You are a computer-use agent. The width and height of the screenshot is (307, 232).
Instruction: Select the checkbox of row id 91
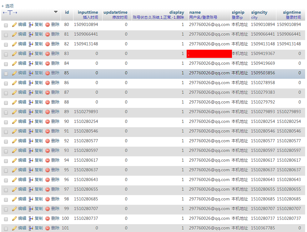(6, 132)
